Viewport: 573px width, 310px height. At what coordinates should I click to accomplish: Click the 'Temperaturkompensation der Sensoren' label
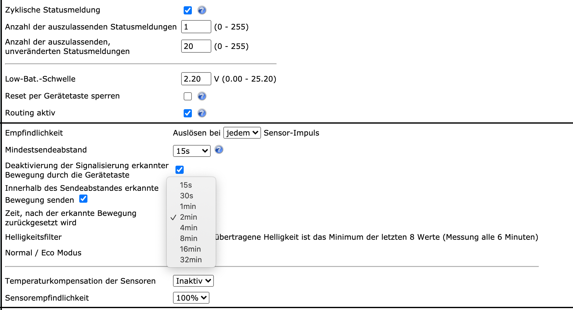pos(81,281)
